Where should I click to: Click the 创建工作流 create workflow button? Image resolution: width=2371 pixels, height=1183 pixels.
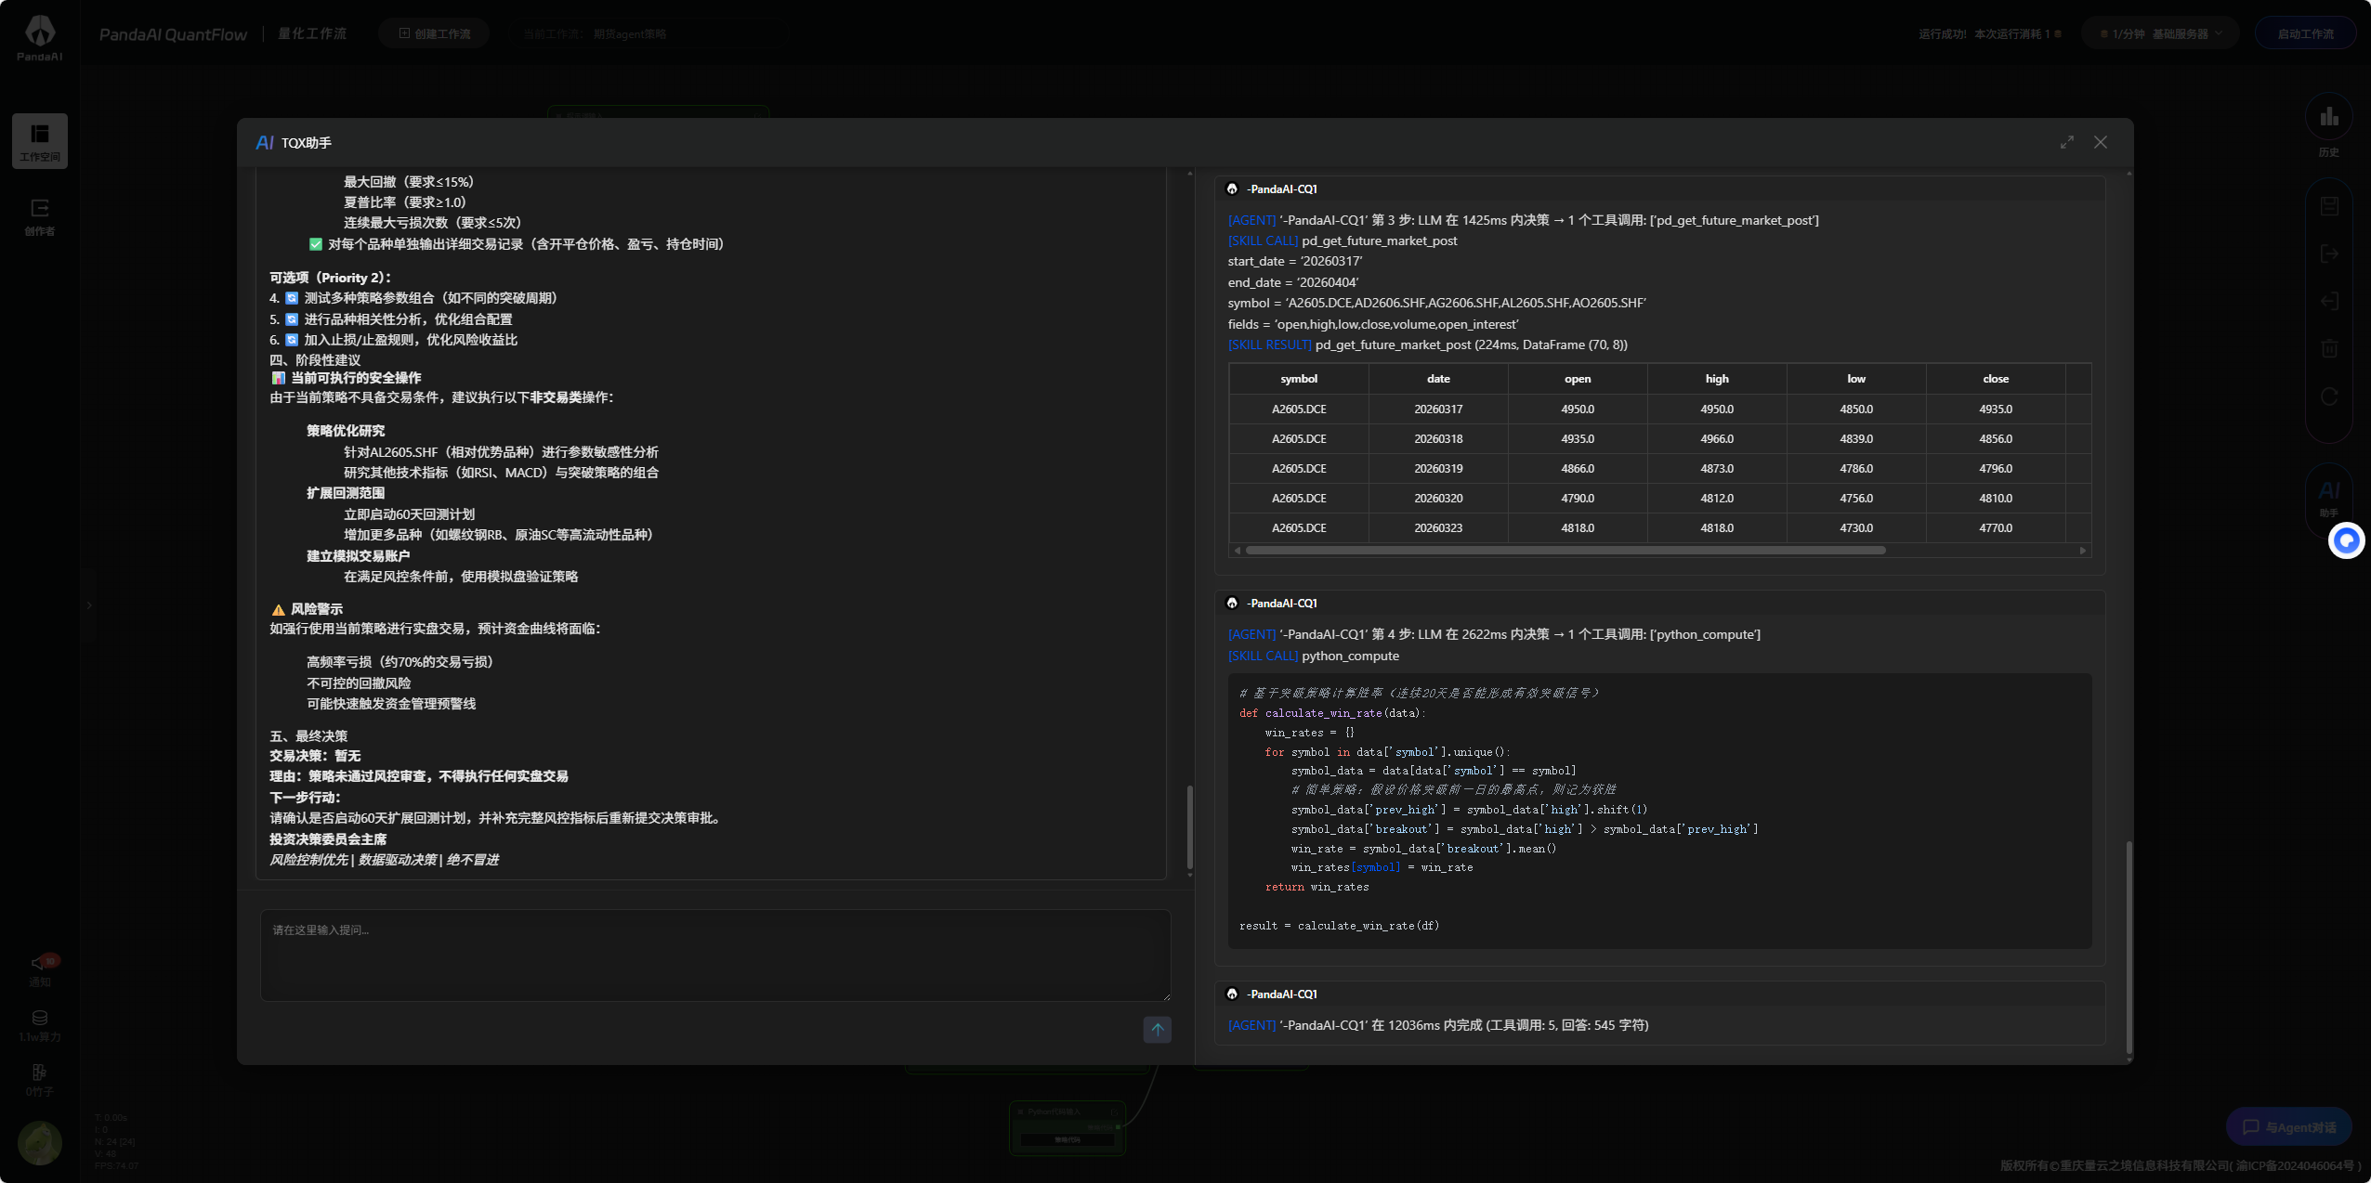coord(433,32)
